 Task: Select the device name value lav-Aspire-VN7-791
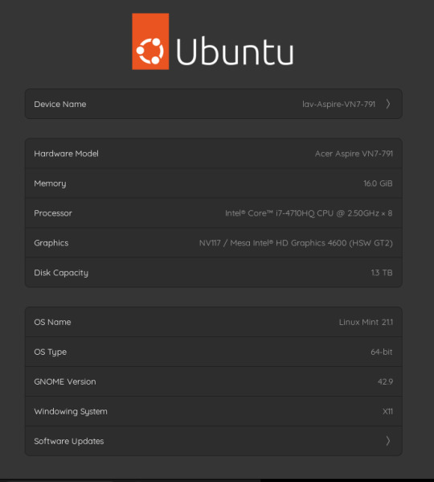coord(339,105)
